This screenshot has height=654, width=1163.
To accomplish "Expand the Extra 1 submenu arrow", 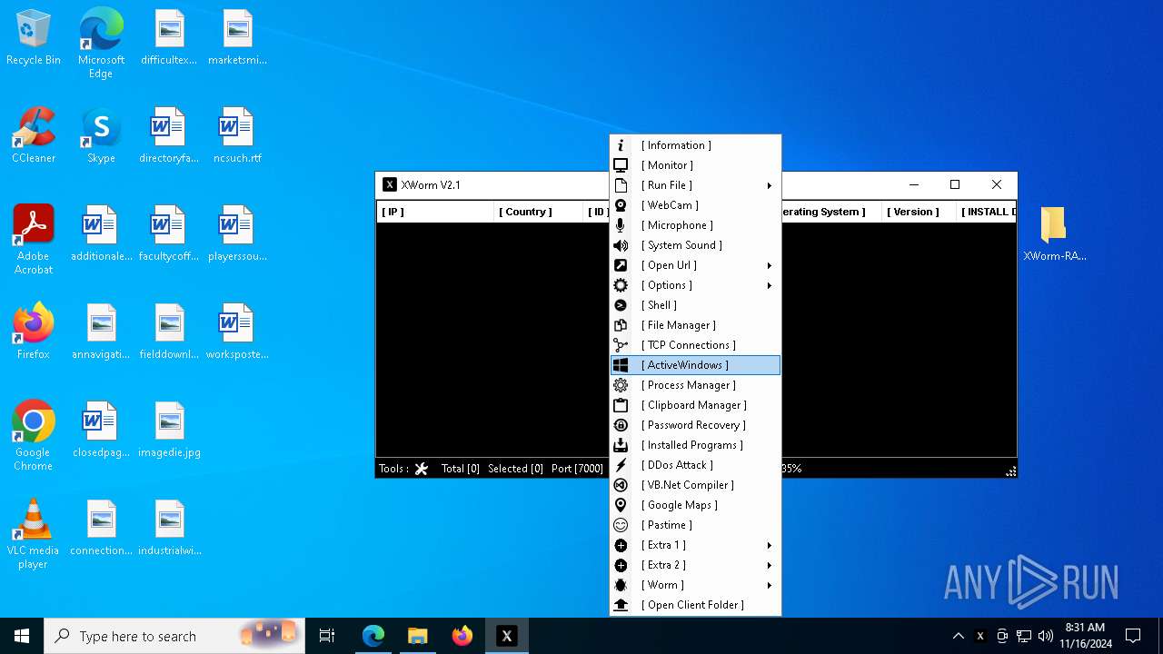I will [x=769, y=545].
